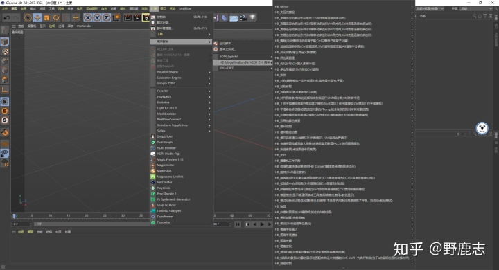Switch the coordinate system icon
The height and width of the screenshot is (270, 499).
(x=116, y=17)
